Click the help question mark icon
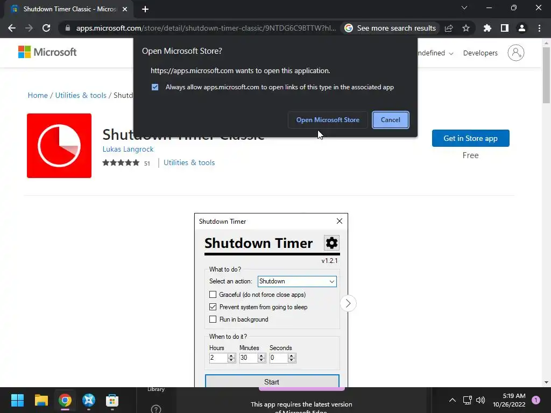The width and height of the screenshot is (551, 413). coord(156,409)
